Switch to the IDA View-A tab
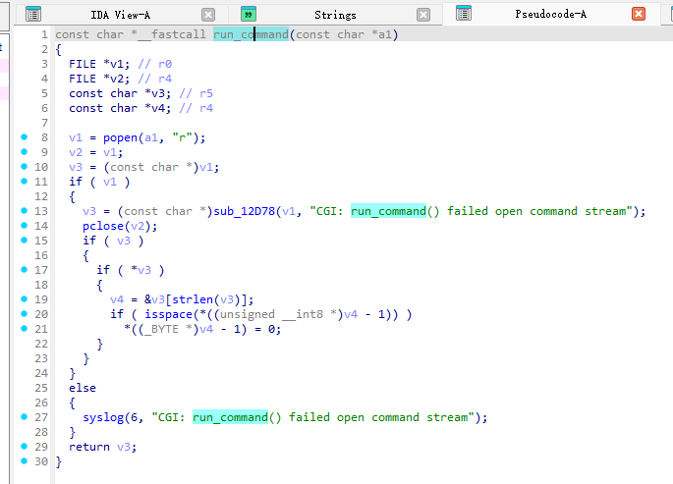The height and width of the screenshot is (484, 673). [118, 15]
